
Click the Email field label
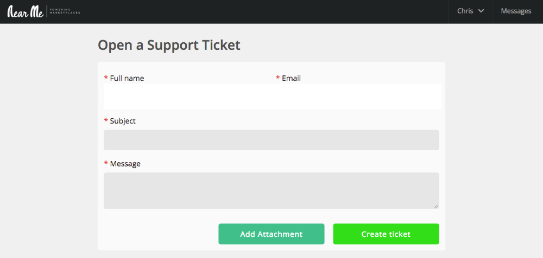pos(291,79)
